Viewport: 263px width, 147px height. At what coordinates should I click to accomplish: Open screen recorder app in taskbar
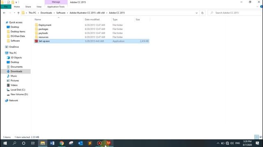click(x=99, y=143)
